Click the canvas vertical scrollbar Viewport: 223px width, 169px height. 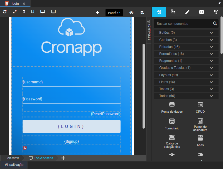144,86
